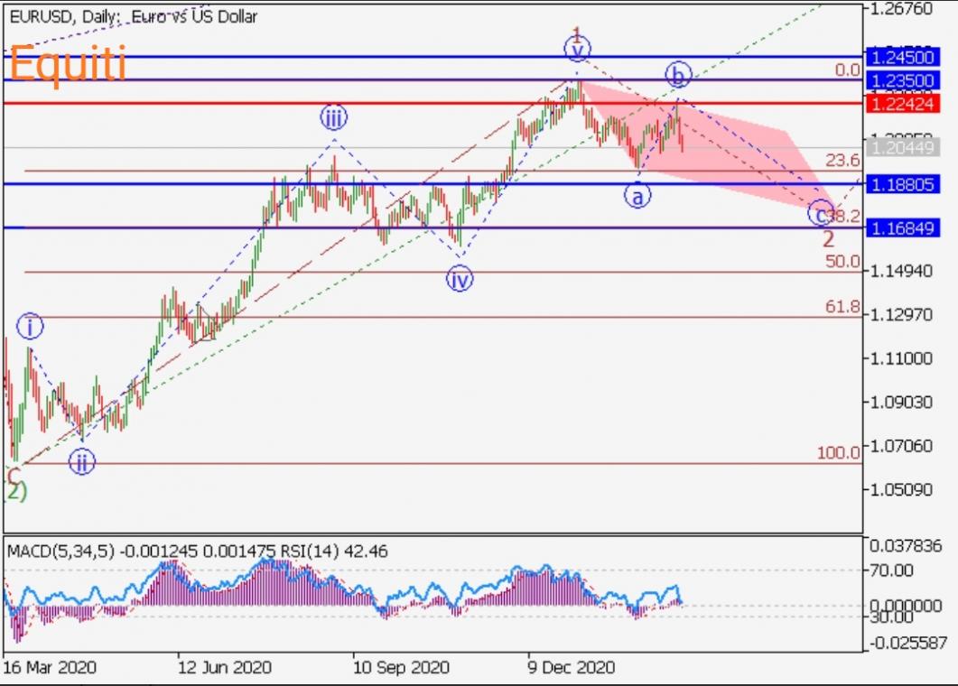Viewport: 958px width, 686px height.
Task: Select the circled wave a label
Action: [637, 195]
